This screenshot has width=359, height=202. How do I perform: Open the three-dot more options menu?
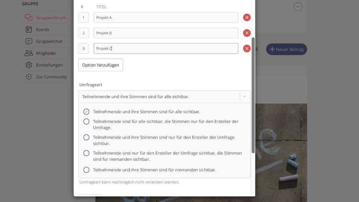pyautogui.click(x=298, y=7)
